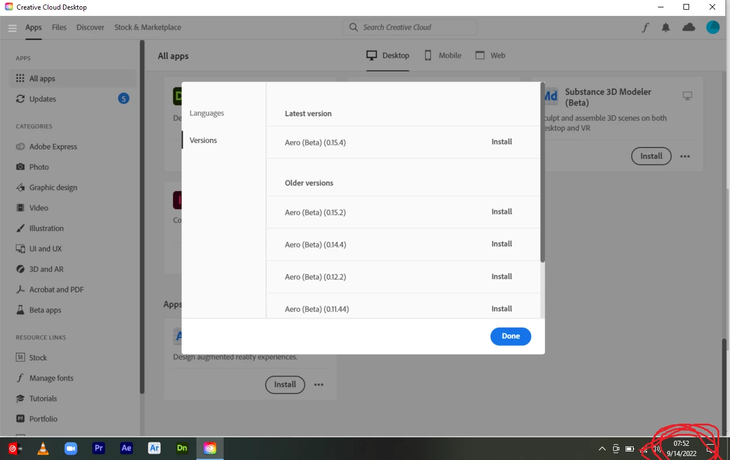The height and width of the screenshot is (460, 730).
Task: Open more options for Substance 3D Modeler
Action: [x=685, y=157]
